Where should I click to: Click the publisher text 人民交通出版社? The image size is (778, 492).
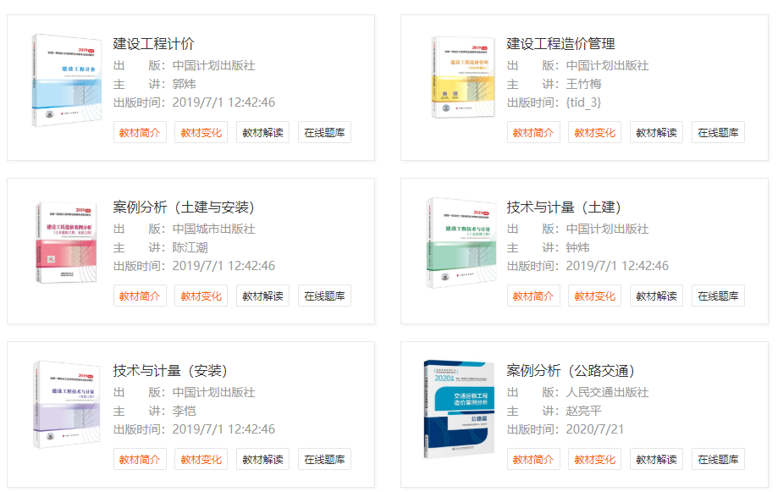607,392
